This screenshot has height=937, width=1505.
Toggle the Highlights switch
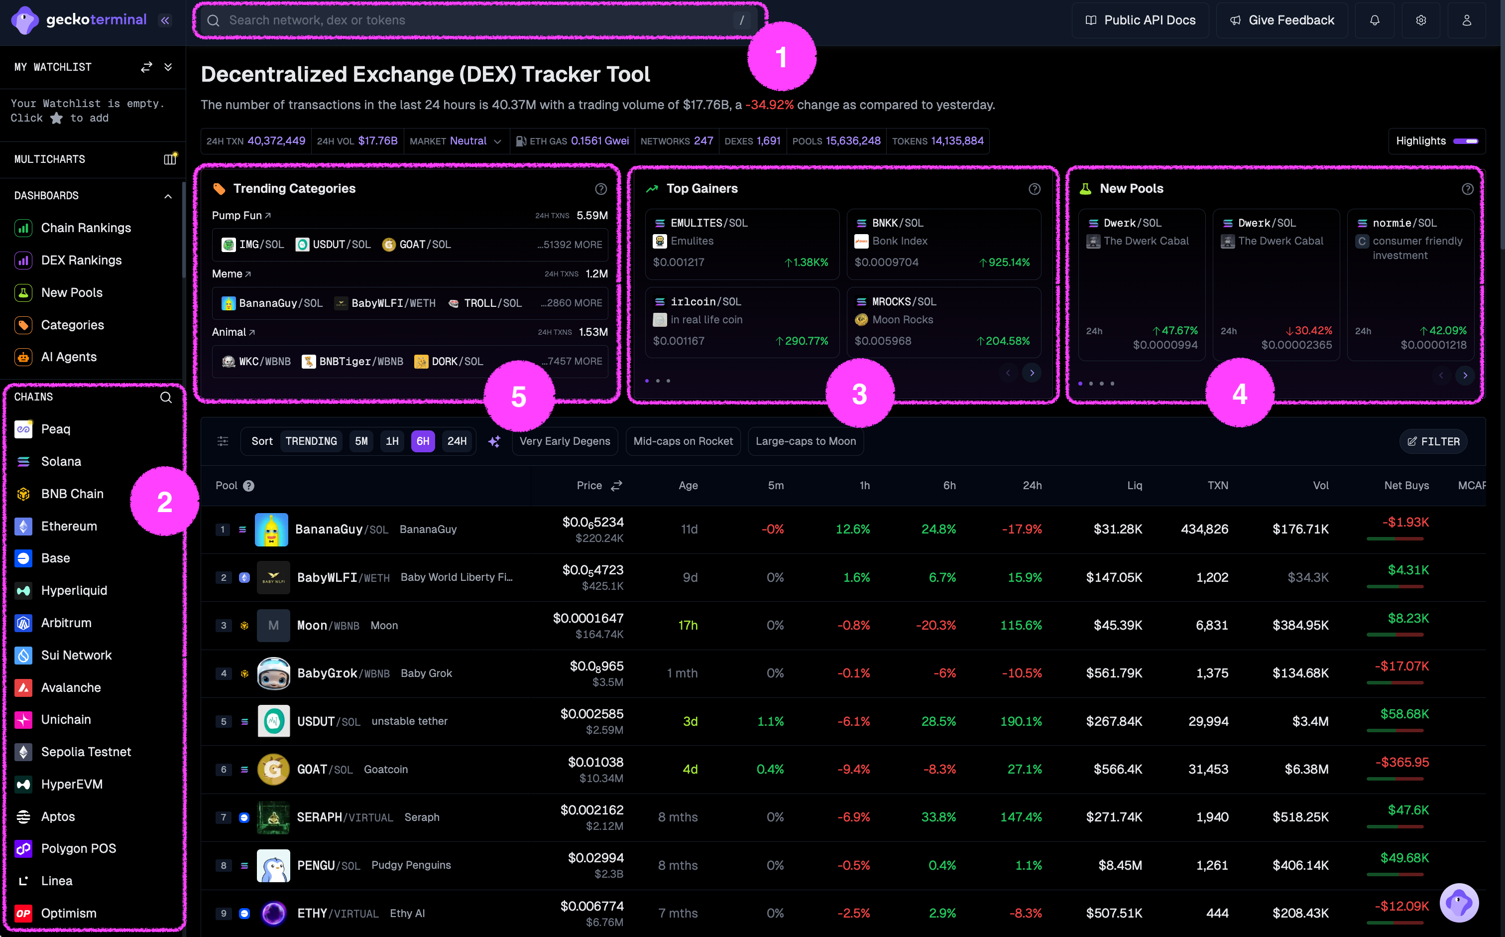1465,141
